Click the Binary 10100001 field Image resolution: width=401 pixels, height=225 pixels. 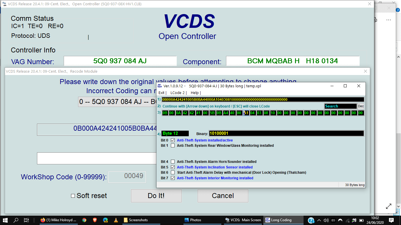coord(286,134)
